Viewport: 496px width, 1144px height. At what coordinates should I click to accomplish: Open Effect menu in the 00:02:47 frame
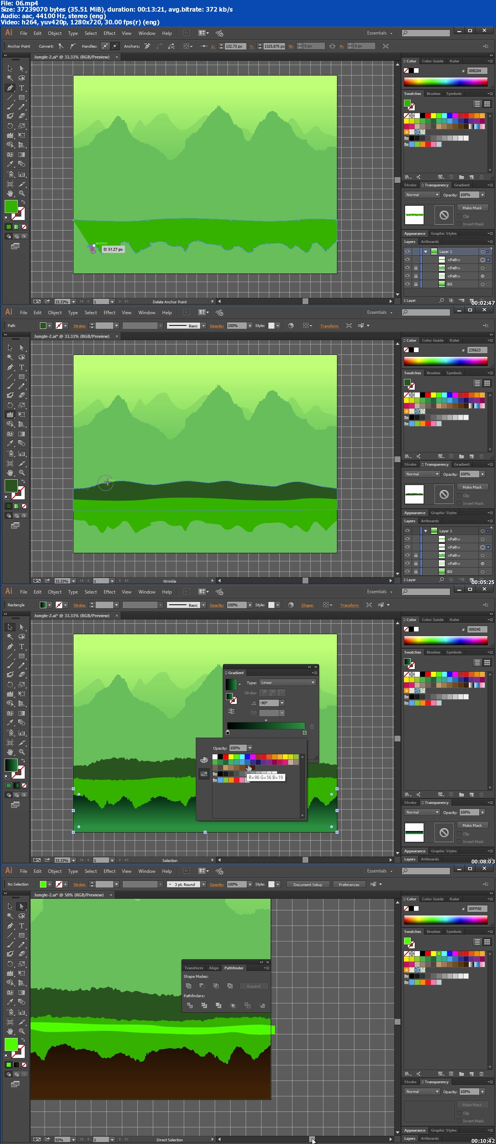(109, 33)
